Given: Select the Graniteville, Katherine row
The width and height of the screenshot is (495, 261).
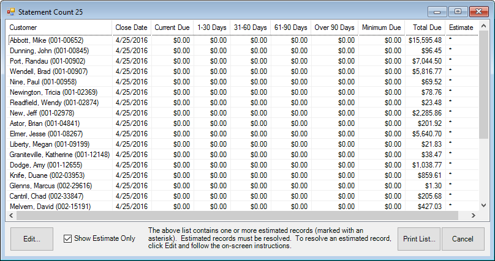Looking at the screenshot, I should (59, 155).
